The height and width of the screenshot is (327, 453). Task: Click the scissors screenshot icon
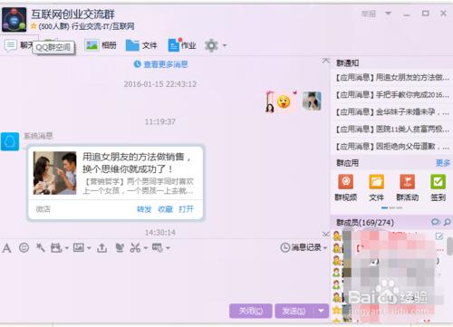pyautogui.click(x=135, y=248)
